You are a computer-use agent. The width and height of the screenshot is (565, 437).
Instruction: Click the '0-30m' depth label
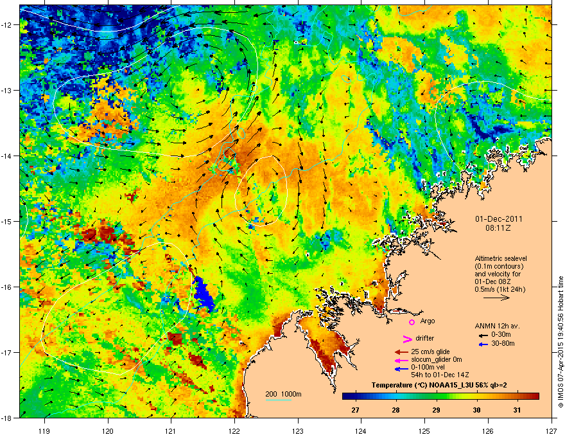[501, 335]
